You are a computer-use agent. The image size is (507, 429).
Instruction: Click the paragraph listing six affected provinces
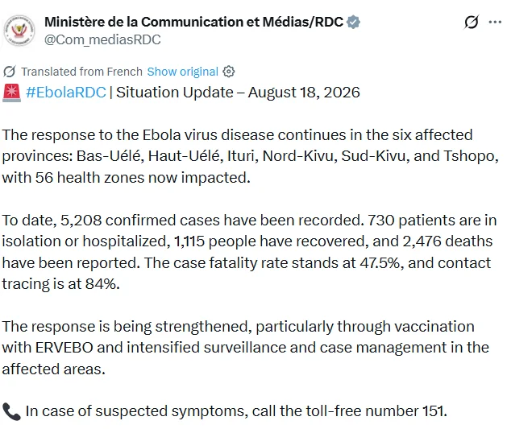point(250,156)
